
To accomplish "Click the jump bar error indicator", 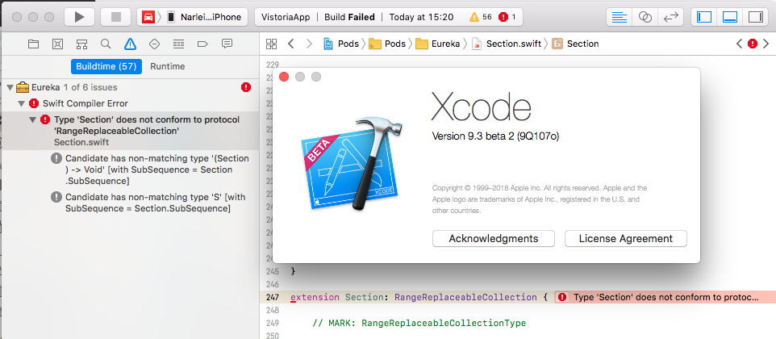I will coord(753,44).
